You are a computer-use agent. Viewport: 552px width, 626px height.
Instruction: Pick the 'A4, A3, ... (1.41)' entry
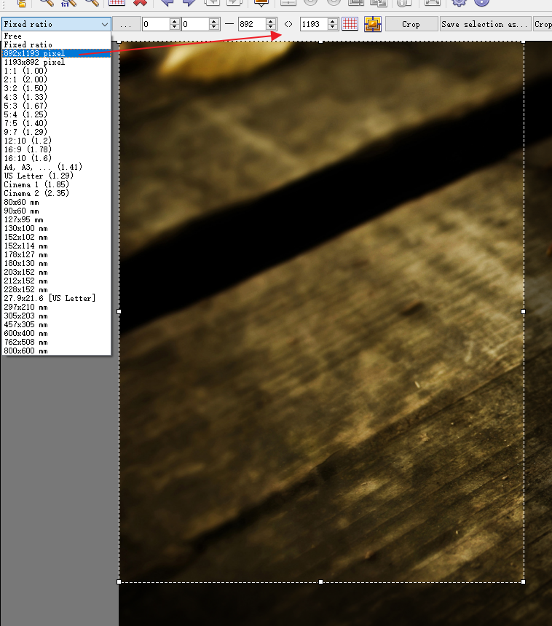pos(56,168)
